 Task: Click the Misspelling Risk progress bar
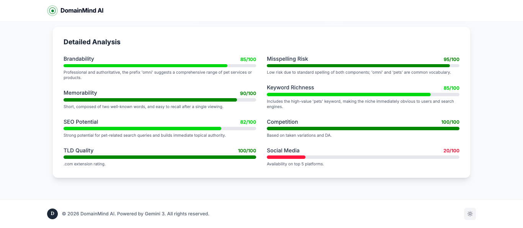coord(363,66)
